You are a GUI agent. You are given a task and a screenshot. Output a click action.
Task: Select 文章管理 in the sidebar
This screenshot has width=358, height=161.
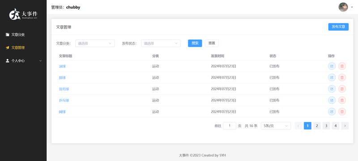pos(23,48)
